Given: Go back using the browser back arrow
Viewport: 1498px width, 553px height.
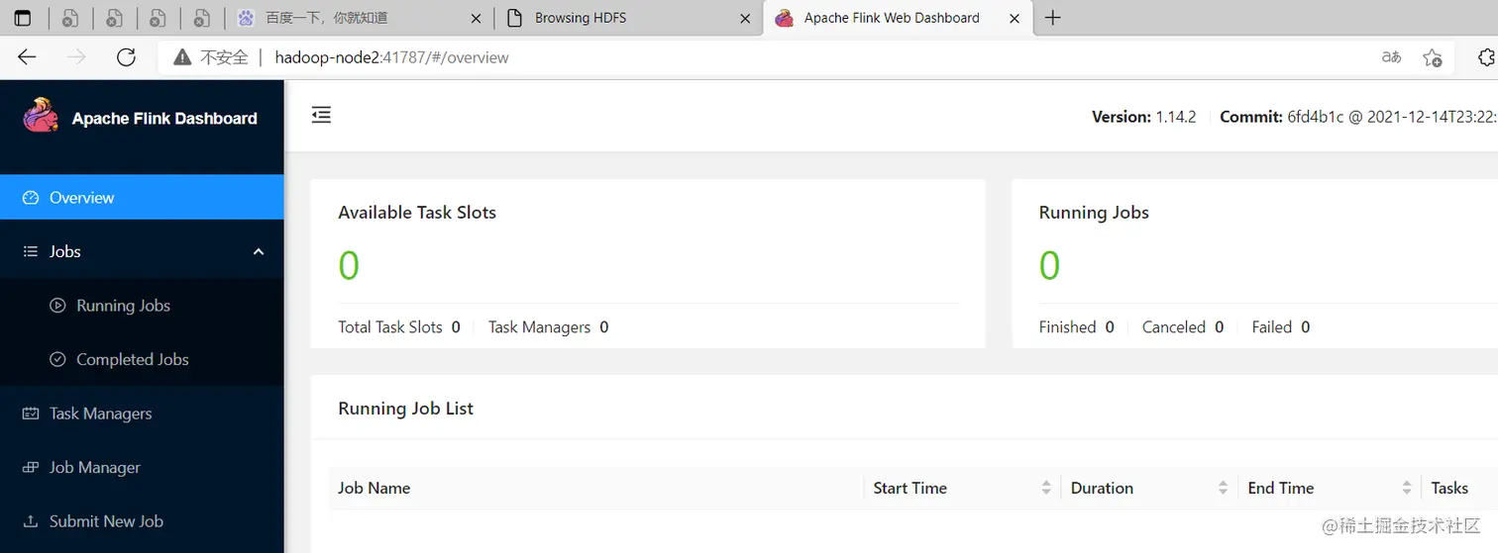Looking at the screenshot, I should 27,57.
